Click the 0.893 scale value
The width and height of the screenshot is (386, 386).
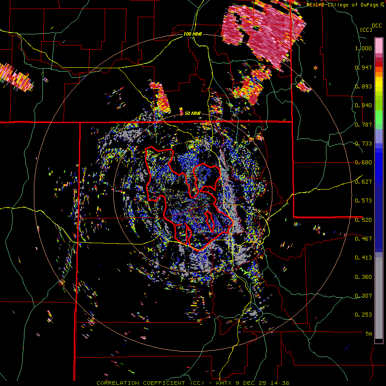coord(363,86)
